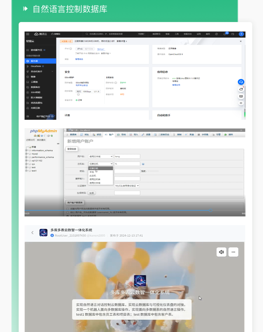Open 云硬盘 in the sidebar
Screen dimensions: 263x332
coord(34,82)
